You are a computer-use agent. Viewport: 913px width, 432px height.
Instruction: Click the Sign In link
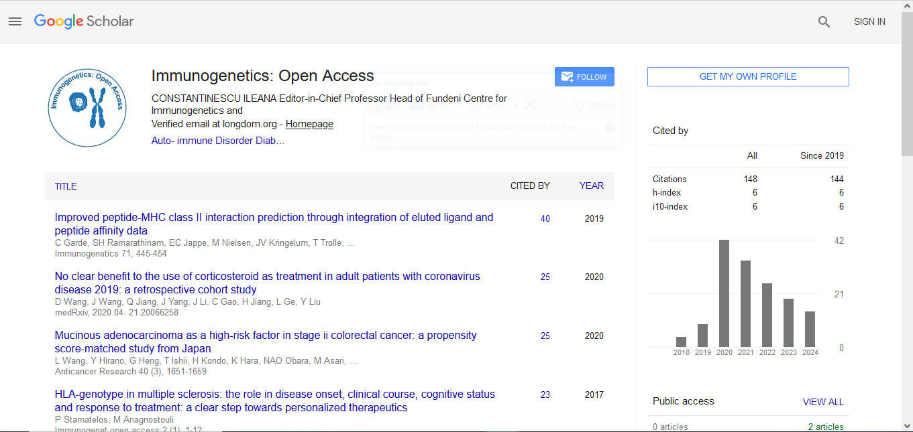[x=869, y=21]
